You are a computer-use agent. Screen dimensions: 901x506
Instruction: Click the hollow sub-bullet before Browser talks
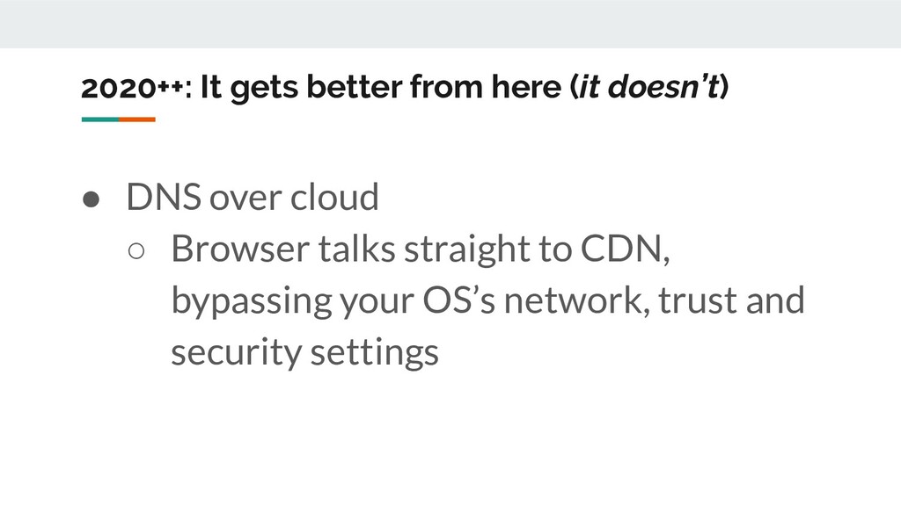[136, 250]
